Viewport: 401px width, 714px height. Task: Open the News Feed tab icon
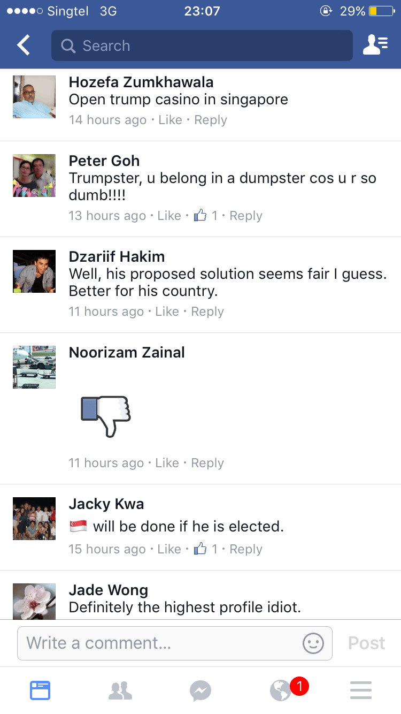(x=40, y=690)
